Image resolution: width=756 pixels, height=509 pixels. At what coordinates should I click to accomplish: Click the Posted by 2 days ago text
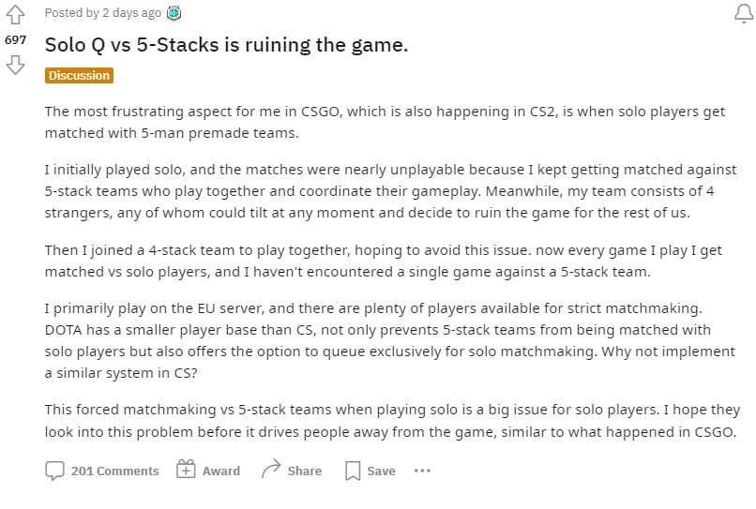click(102, 13)
